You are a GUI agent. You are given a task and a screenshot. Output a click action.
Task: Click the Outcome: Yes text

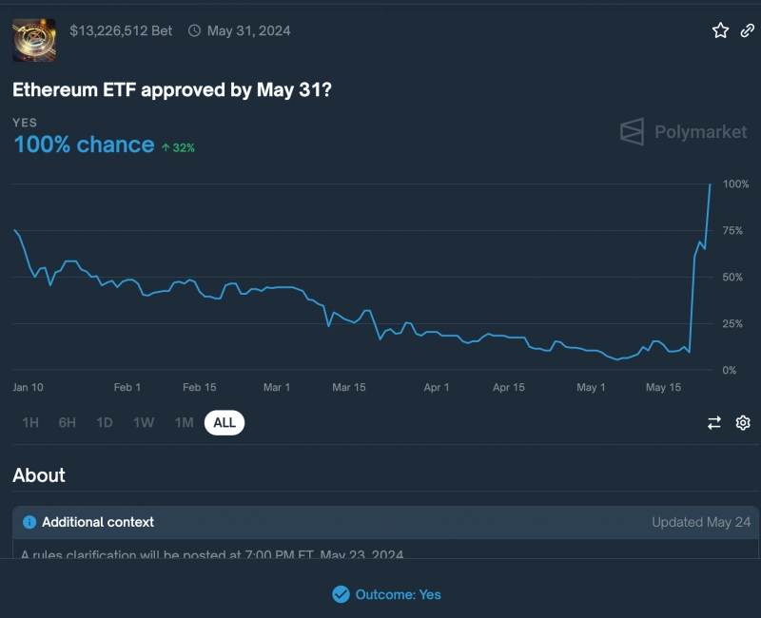(x=398, y=594)
